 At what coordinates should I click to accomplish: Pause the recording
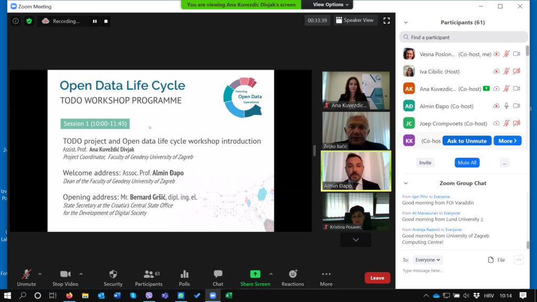click(95, 21)
